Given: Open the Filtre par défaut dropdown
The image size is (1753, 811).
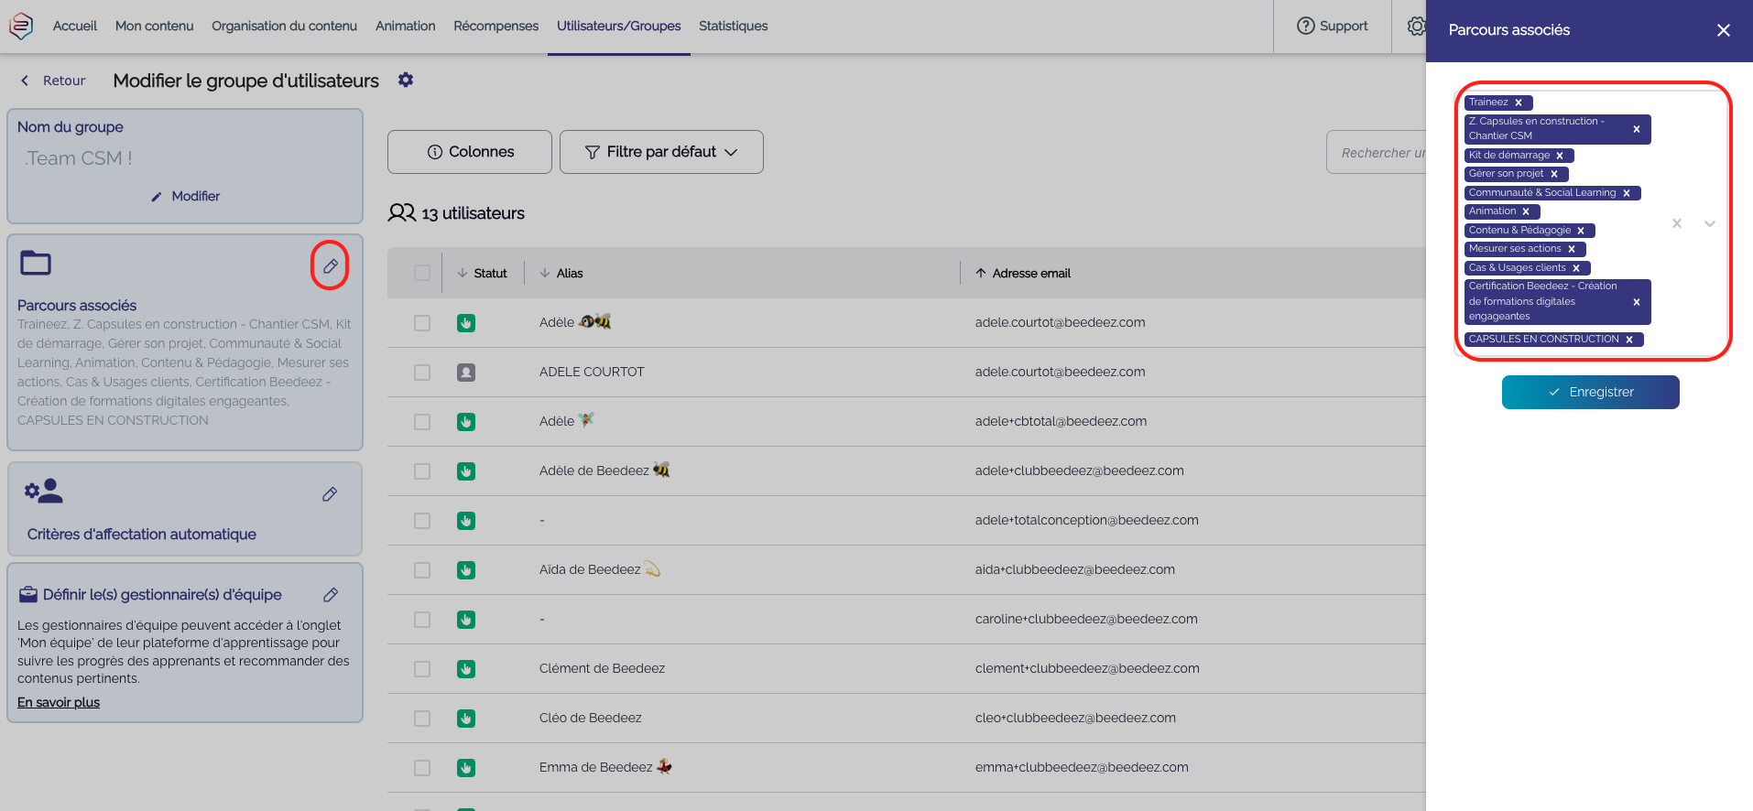Looking at the screenshot, I should 661,152.
